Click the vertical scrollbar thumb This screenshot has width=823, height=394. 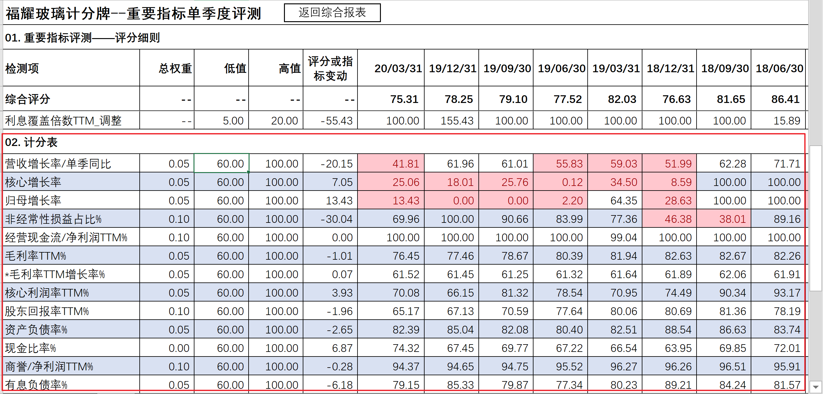coord(816,218)
